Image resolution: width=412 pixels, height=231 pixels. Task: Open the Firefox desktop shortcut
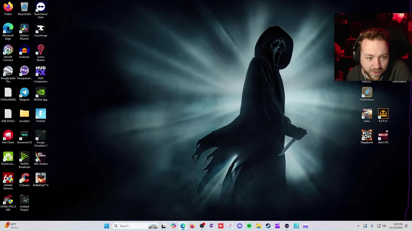coord(8,9)
